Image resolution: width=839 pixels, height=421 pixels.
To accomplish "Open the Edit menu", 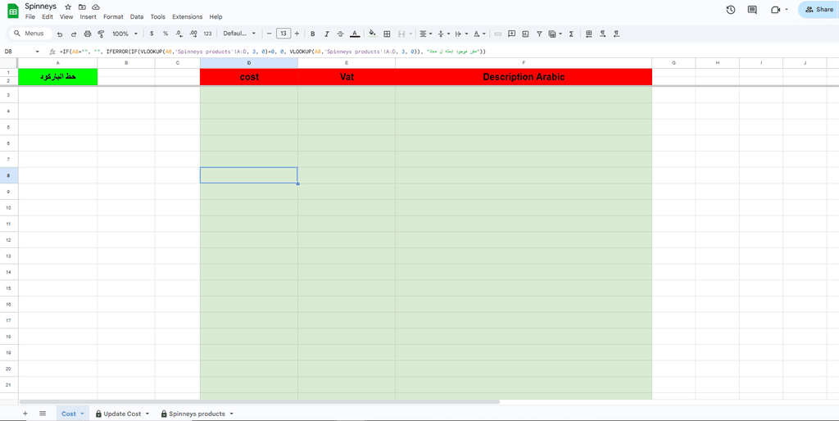I will tap(48, 16).
